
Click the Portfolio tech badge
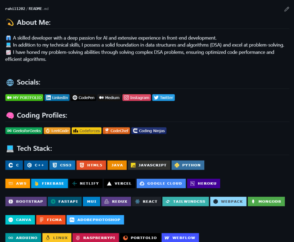(x=140, y=238)
